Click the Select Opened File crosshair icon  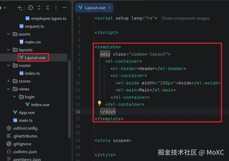click(x=31, y=8)
